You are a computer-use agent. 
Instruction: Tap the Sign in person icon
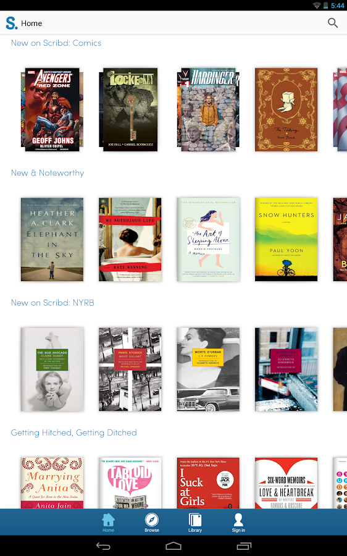238,520
